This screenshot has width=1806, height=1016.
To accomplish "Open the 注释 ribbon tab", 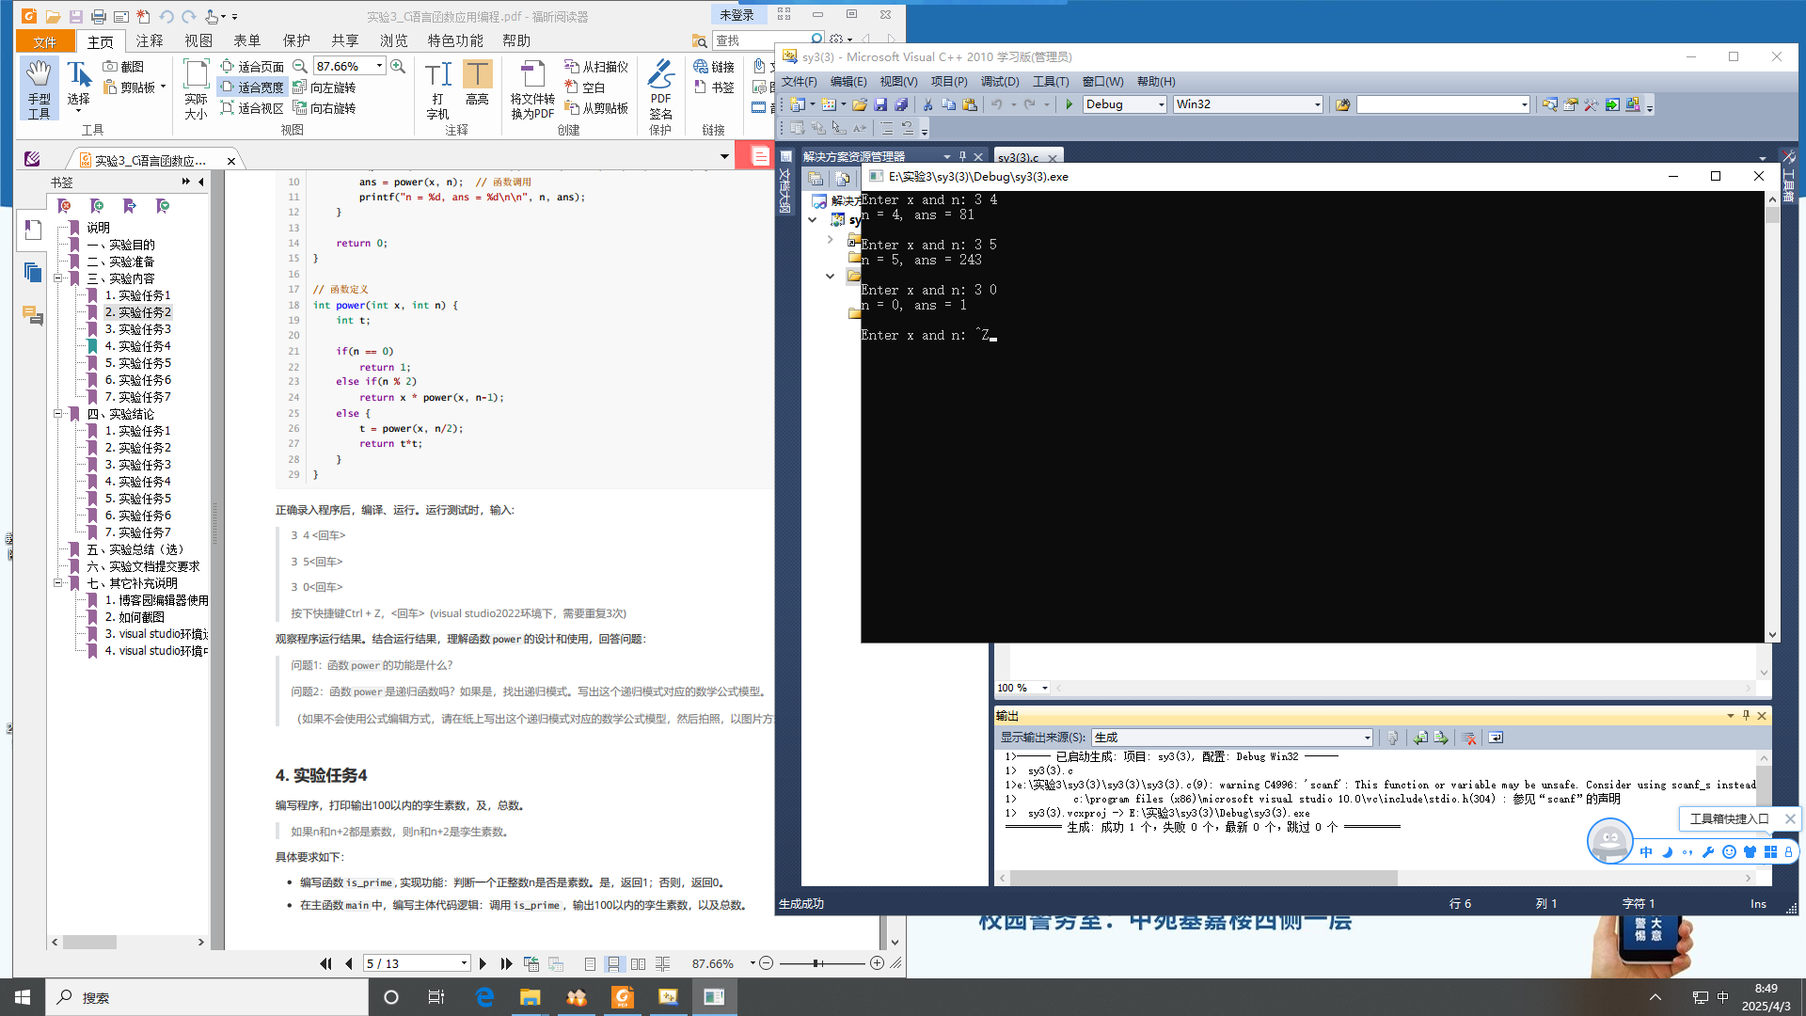I will coord(150,40).
